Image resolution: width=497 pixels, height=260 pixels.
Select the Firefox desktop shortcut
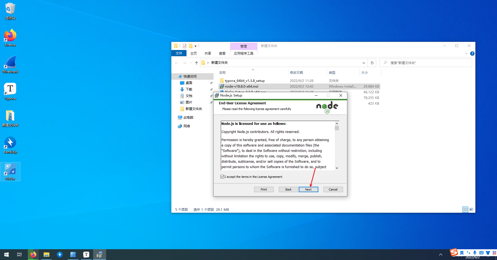[10, 38]
